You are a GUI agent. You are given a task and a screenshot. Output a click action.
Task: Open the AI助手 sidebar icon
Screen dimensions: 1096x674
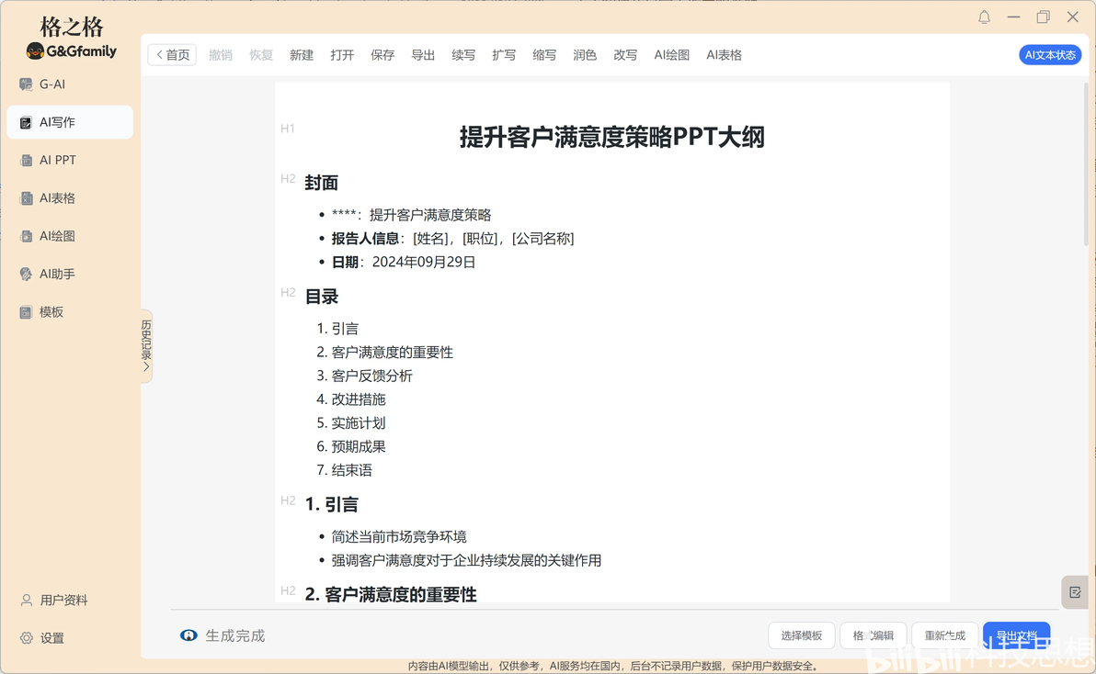coord(26,275)
